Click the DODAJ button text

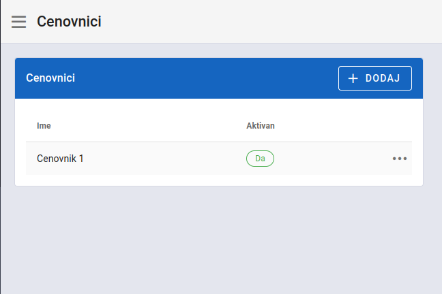coord(383,78)
